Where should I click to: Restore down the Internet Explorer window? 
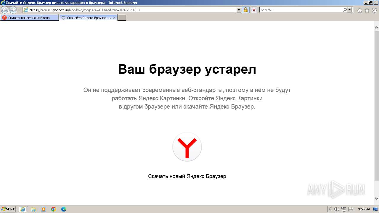click(x=370, y=2)
